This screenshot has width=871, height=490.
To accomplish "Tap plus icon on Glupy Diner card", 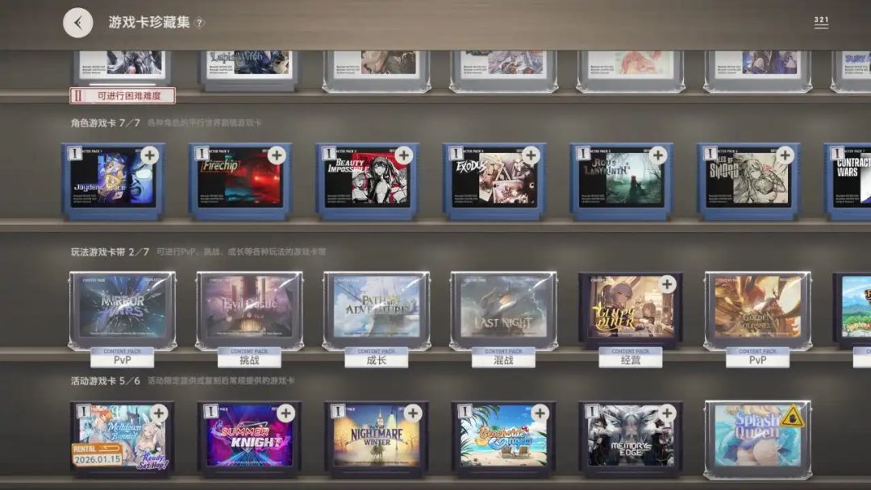I will pyautogui.click(x=667, y=284).
